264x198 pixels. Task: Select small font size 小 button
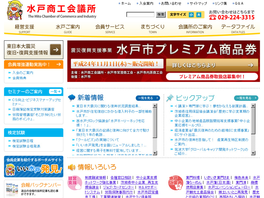(x=191, y=15)
